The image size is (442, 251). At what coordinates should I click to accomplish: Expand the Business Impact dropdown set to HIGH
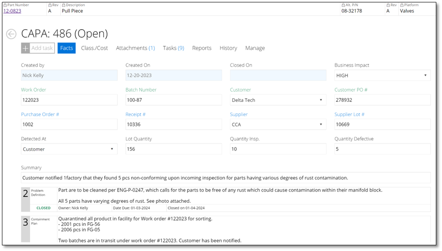pyautogui.click(x=383, y=75)
